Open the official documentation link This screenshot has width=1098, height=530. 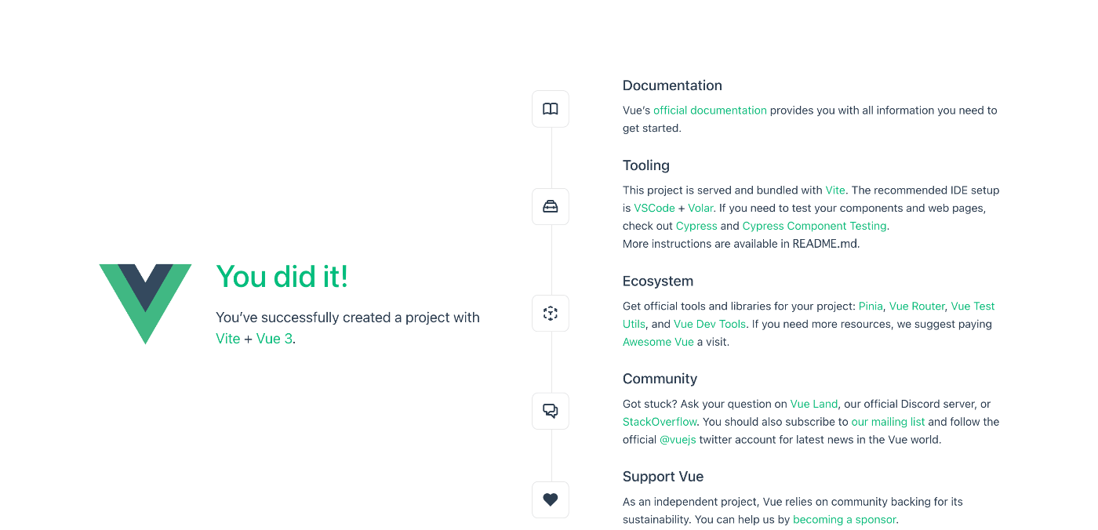(710, 111)
